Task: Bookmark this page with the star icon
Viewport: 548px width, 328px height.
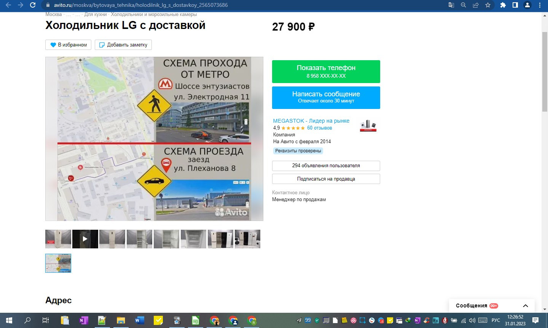Action: click(487, 5)
